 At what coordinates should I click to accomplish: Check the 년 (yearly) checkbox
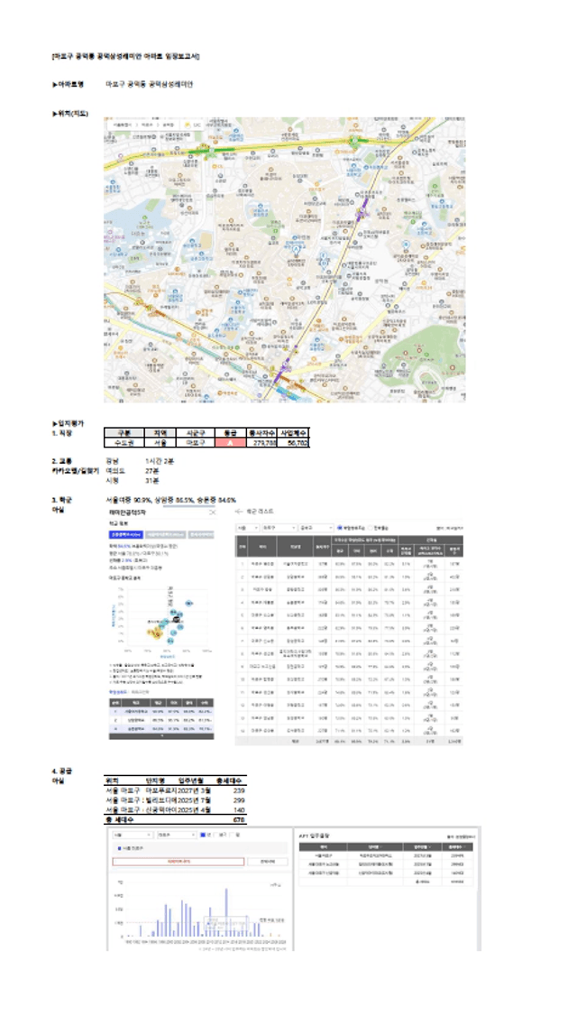coord(203,835)
